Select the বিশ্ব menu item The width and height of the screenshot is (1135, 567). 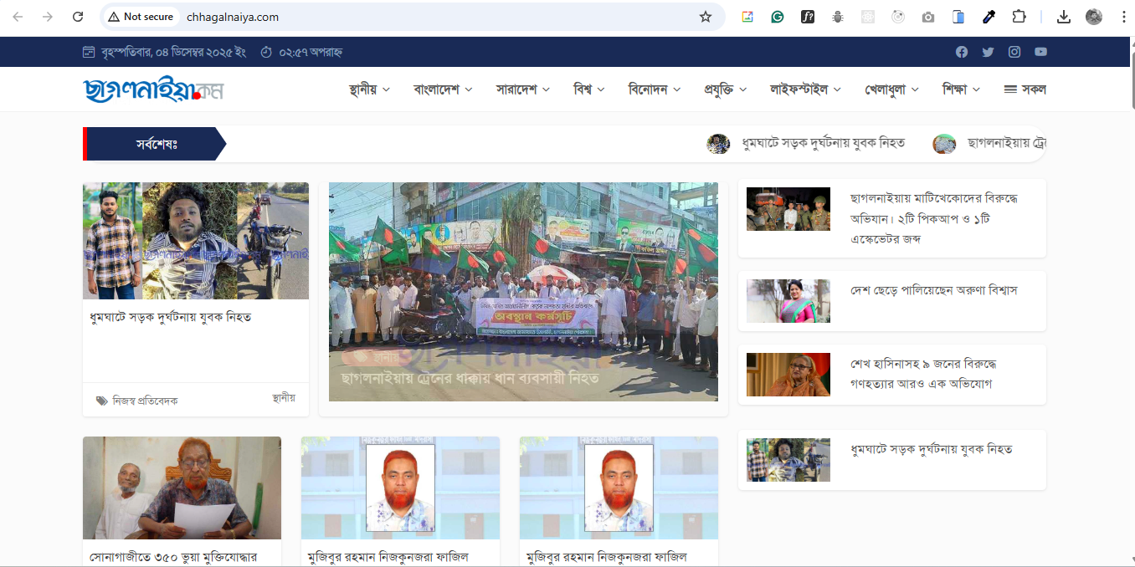click(582, 89)
